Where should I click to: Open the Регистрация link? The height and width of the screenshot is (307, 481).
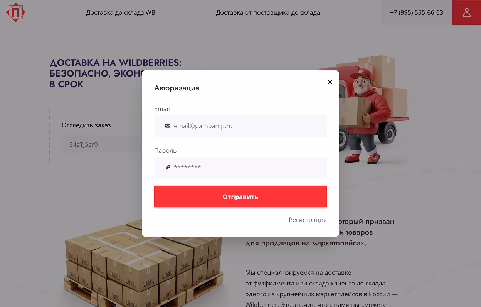(x=308, y=220)
